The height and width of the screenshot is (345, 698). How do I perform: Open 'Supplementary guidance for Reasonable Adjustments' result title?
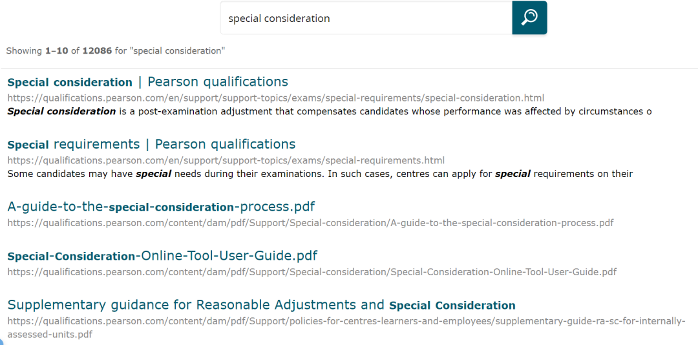coord(261,305)
